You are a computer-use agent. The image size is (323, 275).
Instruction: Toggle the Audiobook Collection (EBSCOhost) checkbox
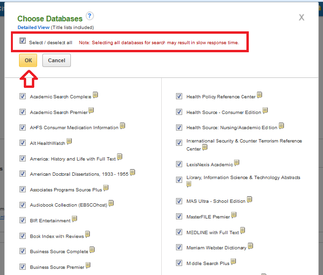click(22, 205)
